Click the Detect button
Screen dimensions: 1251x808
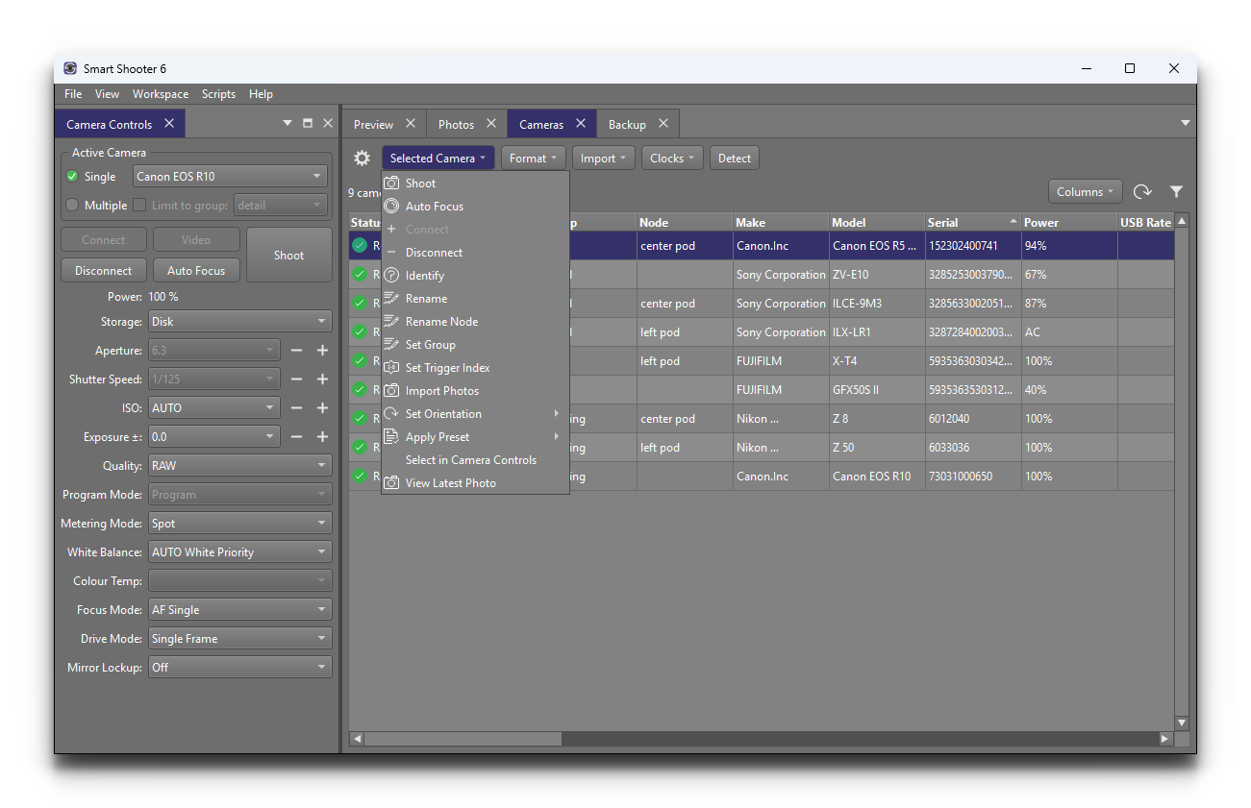735,159
